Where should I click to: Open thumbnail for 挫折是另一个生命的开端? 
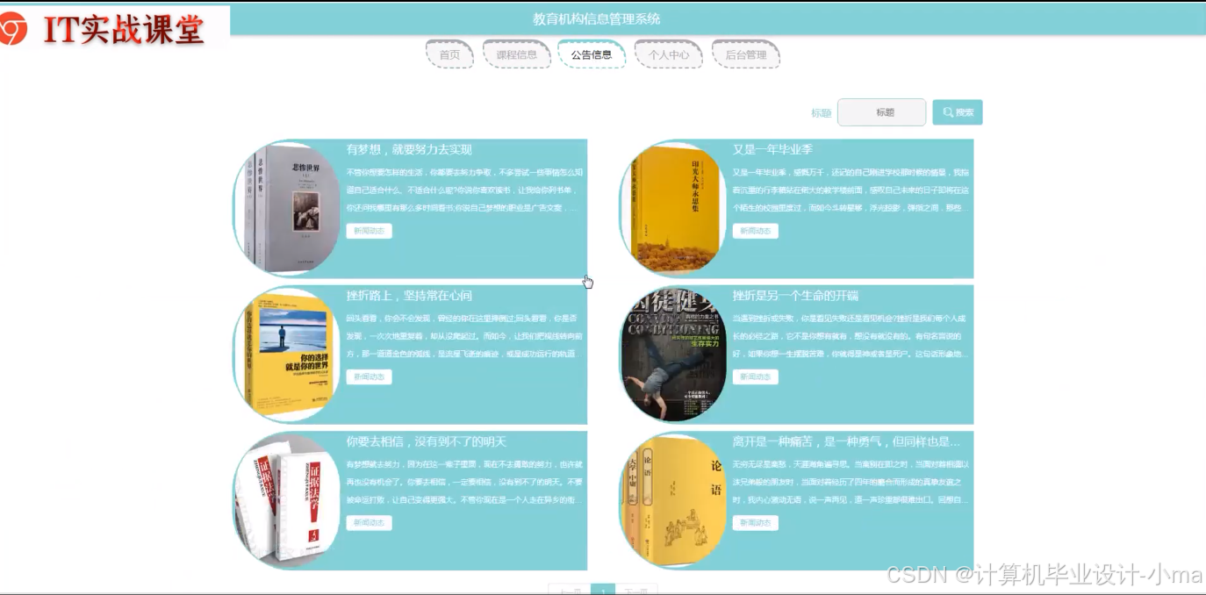674,354
